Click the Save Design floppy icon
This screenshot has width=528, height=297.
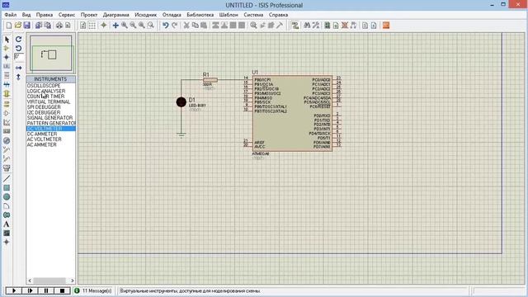[27, 26]
